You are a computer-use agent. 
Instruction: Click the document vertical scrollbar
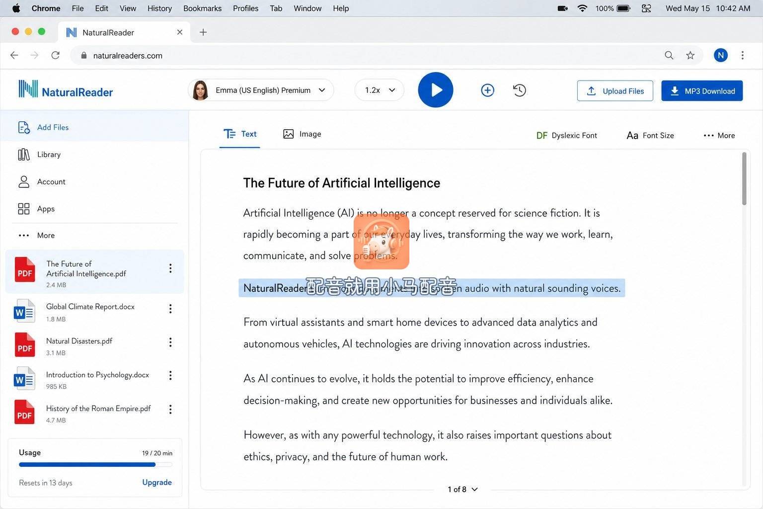coord(744,178)
